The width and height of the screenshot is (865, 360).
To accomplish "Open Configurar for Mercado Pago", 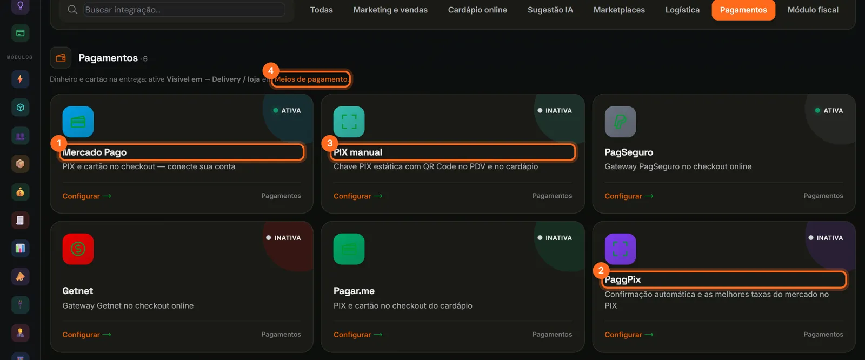I will (86, 196).
